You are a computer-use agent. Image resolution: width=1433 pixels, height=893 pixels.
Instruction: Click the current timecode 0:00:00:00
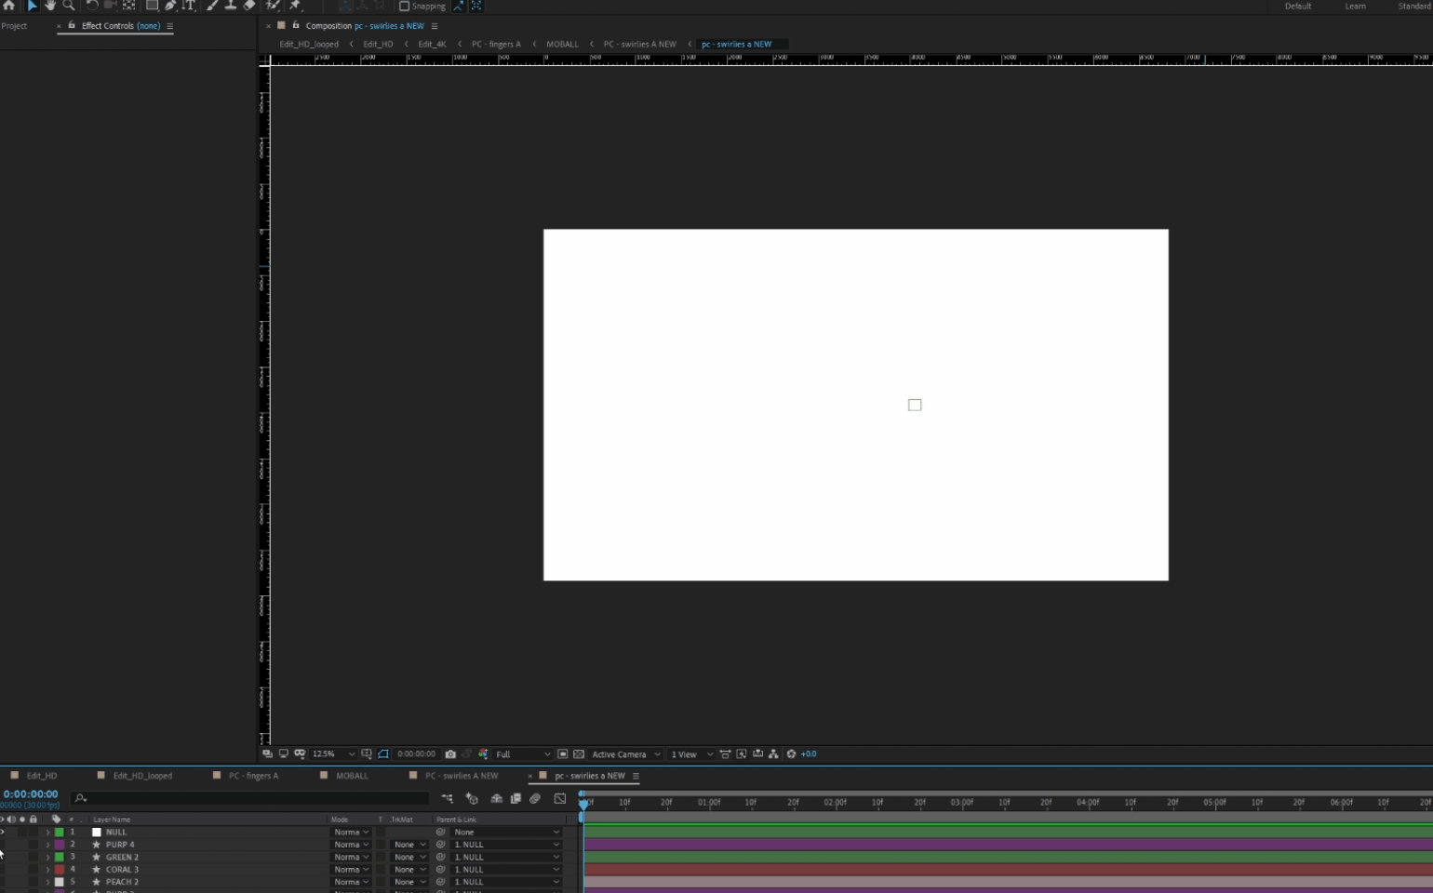[31, 794]
